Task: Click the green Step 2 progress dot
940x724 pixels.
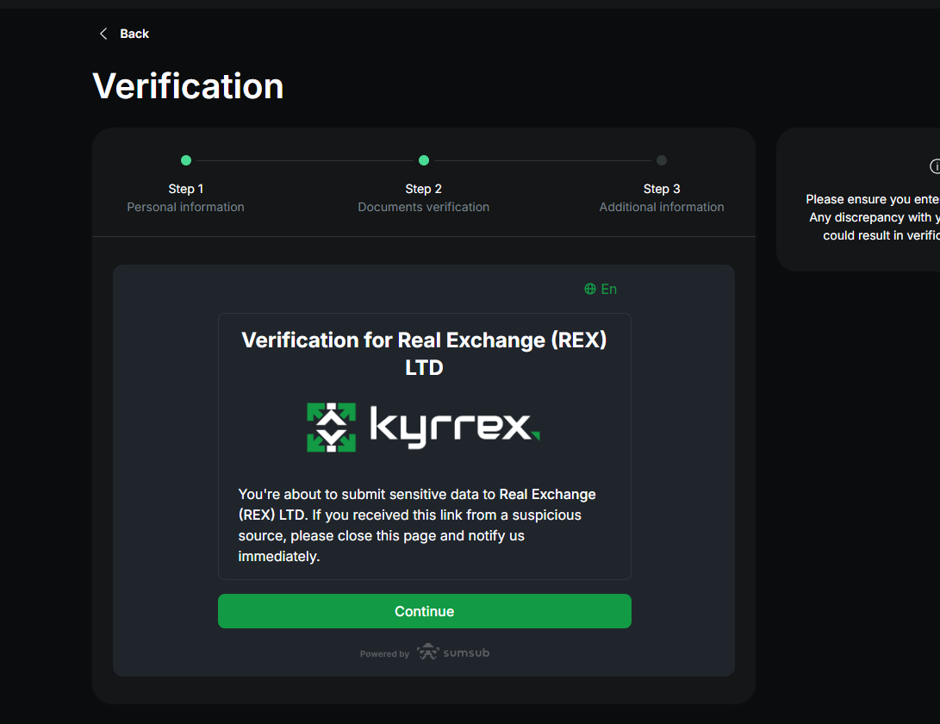Action: point(424,160)
